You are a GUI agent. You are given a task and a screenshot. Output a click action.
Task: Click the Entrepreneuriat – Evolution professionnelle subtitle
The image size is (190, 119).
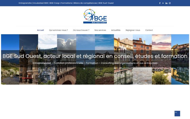coord(95,63)
